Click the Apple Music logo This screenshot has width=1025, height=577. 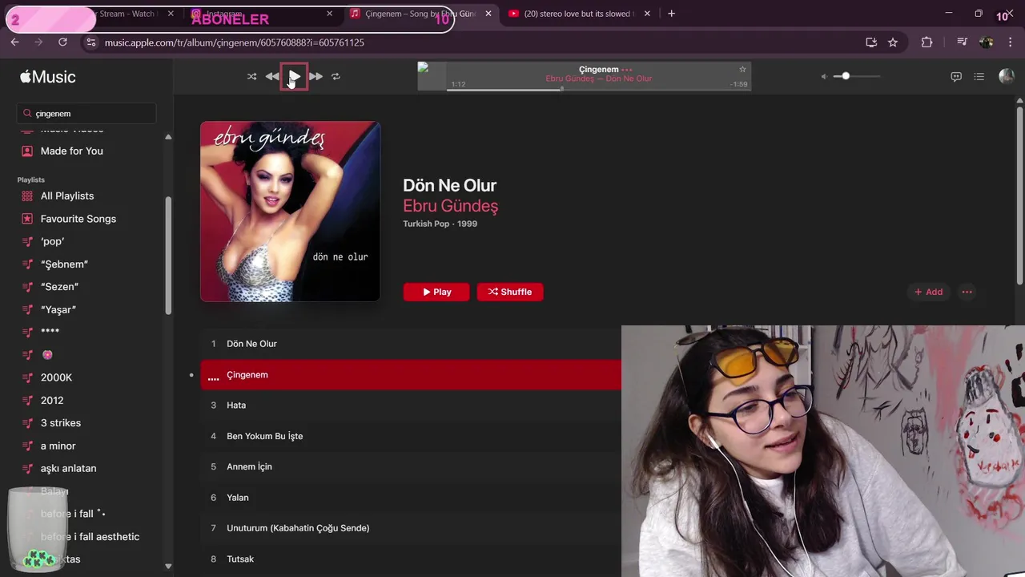(48, 77)
